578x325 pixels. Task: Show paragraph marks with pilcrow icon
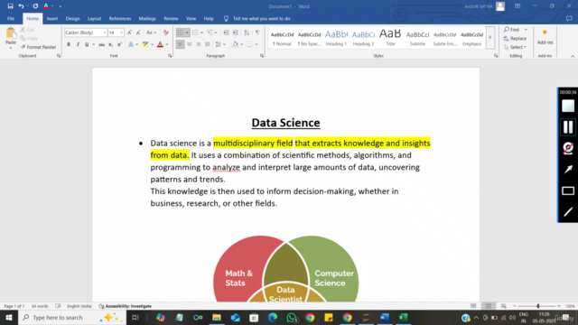[x=257, y=32]
